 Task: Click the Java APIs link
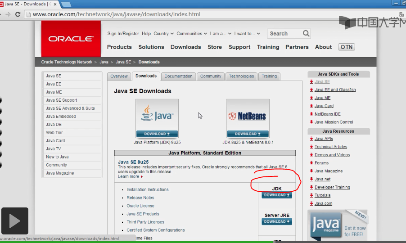coord(324,139)
